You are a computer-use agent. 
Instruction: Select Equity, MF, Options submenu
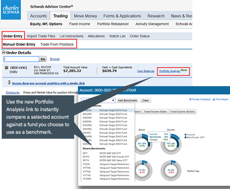tap(46, 24)
